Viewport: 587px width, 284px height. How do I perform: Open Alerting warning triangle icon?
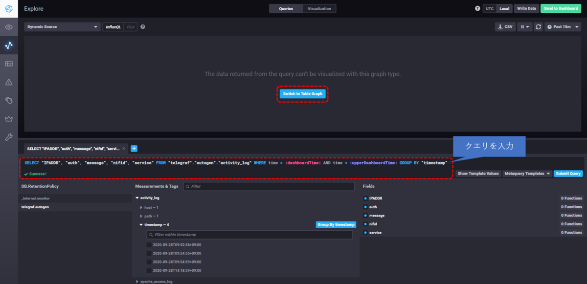[x=9, y=83]
